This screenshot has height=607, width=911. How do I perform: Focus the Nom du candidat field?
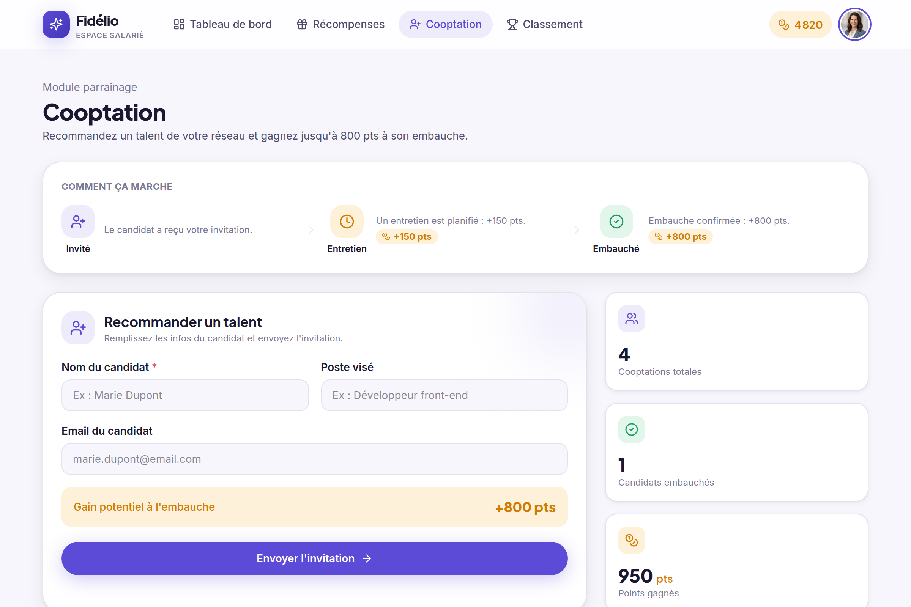(x=185, y=395)
